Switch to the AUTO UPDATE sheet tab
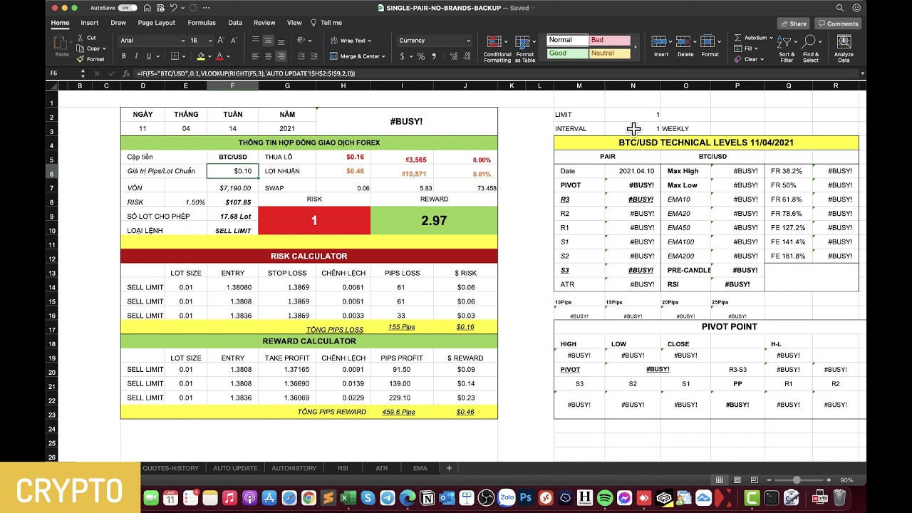Viewport: 912px width, 513px height. 235,468
